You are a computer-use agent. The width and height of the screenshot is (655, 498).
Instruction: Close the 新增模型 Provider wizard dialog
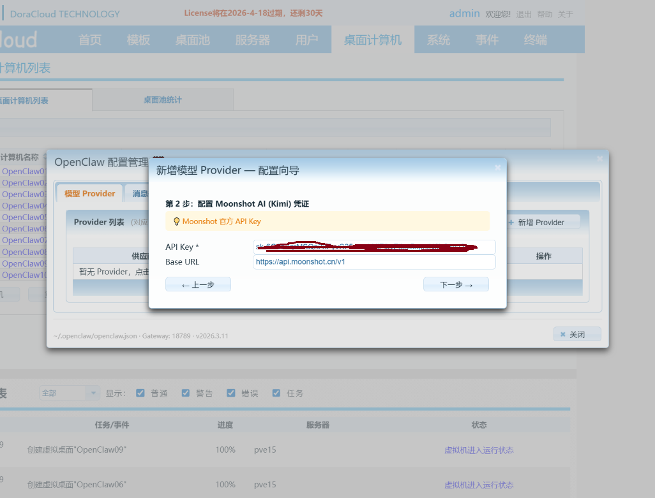pos(497,168)
